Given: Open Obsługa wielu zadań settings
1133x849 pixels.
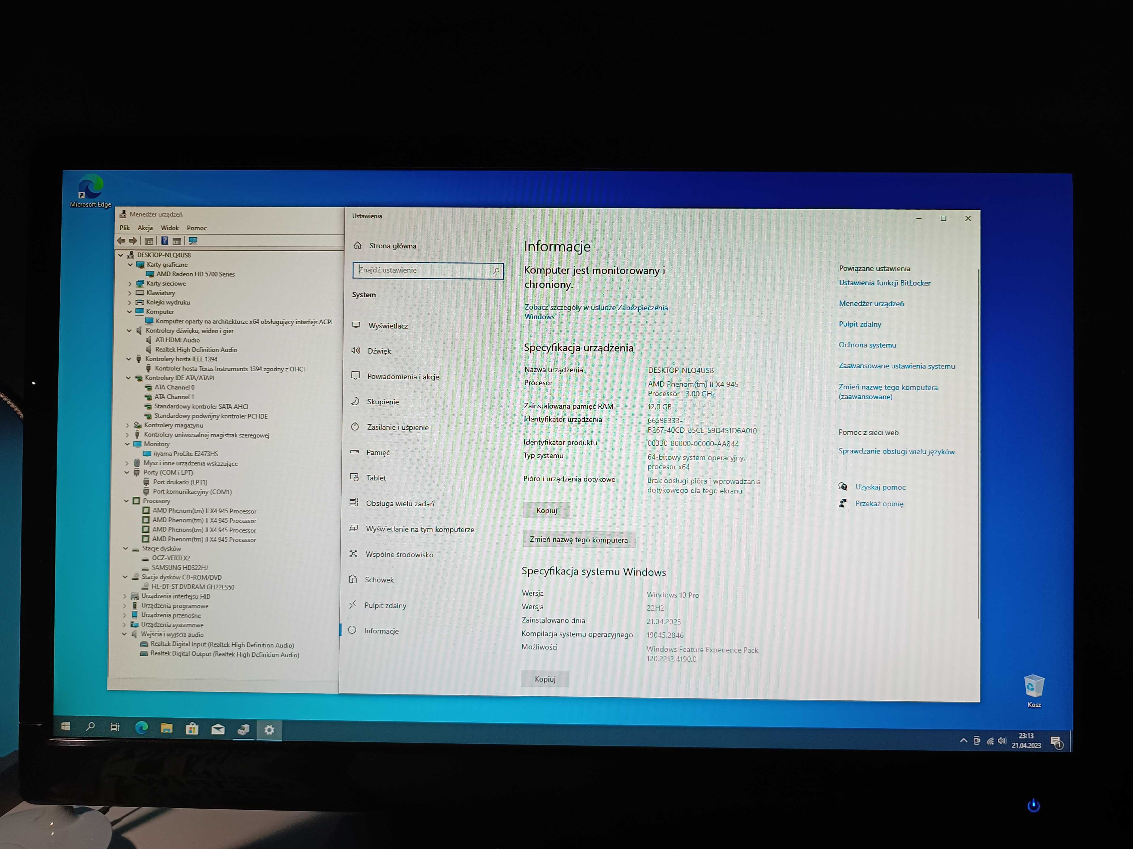Looking at the screenshot, I should [399, 503].
